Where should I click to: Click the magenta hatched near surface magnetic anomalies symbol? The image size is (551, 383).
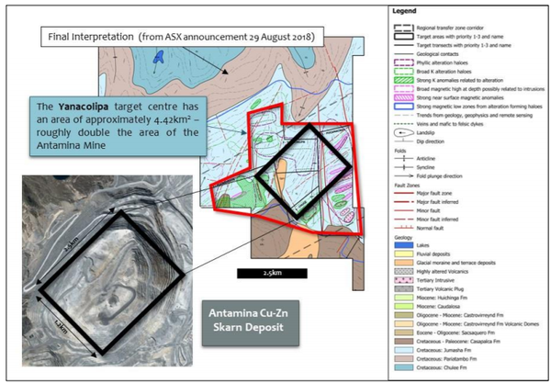pos(403,97)
